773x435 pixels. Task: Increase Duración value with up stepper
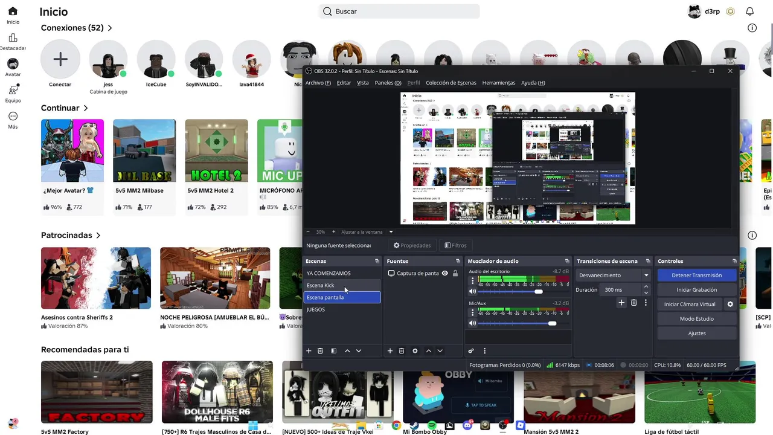pos(646,288)
